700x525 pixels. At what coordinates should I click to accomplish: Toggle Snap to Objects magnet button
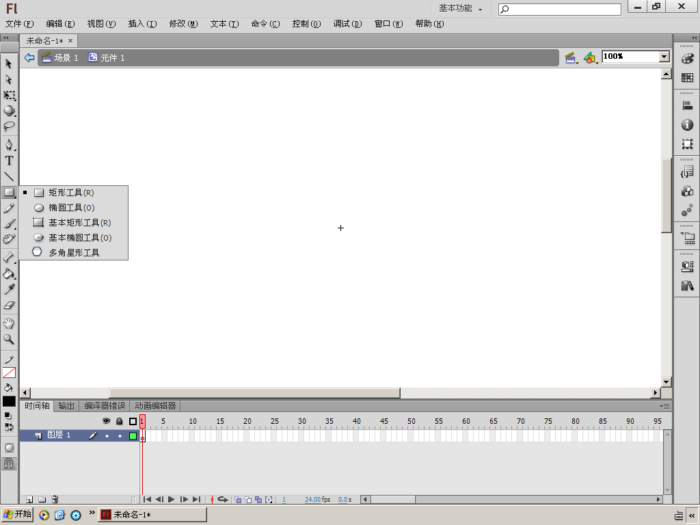click(9, 464)
